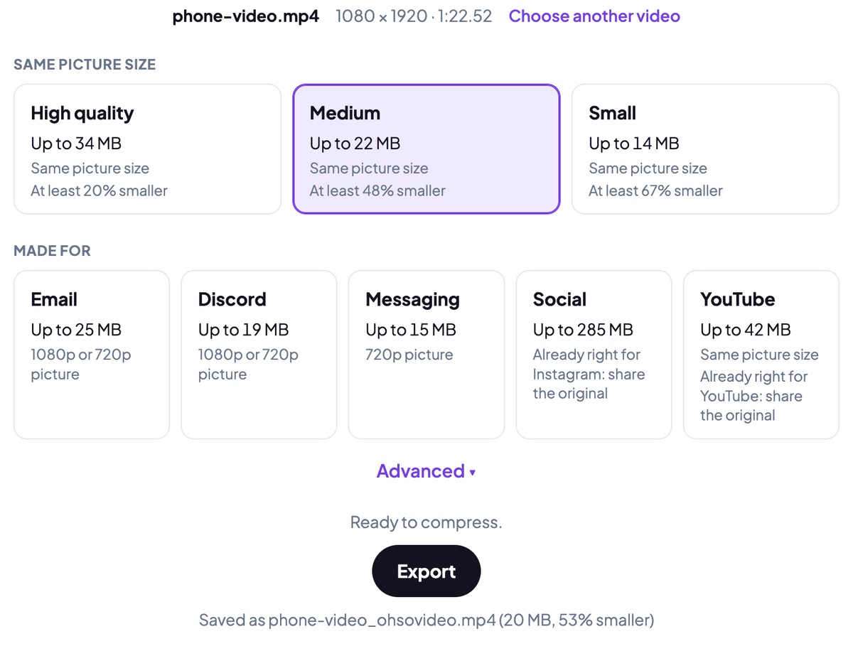This screenshot has height=651, width=853.
Task: Select the High quality preset card
Action: coord(148,149)
